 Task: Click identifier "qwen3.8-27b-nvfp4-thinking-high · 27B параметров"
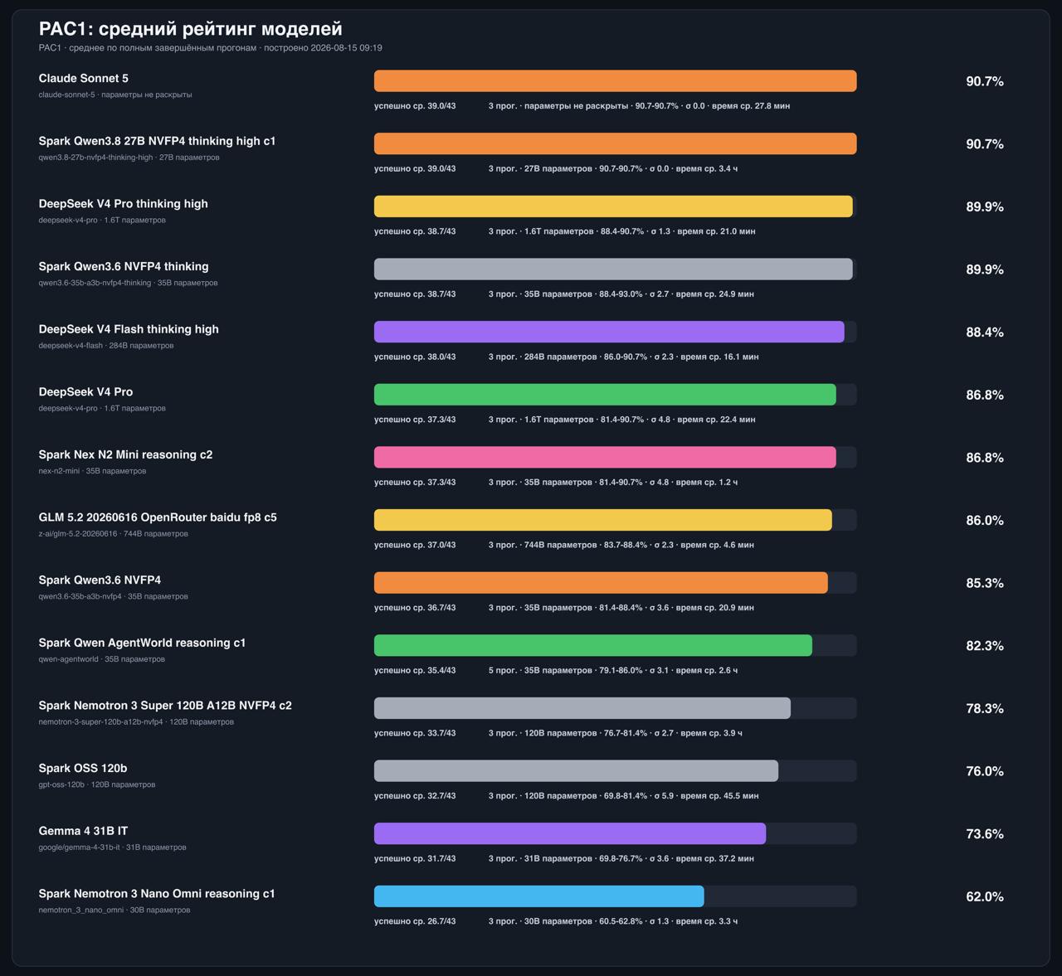pos(129,158)
